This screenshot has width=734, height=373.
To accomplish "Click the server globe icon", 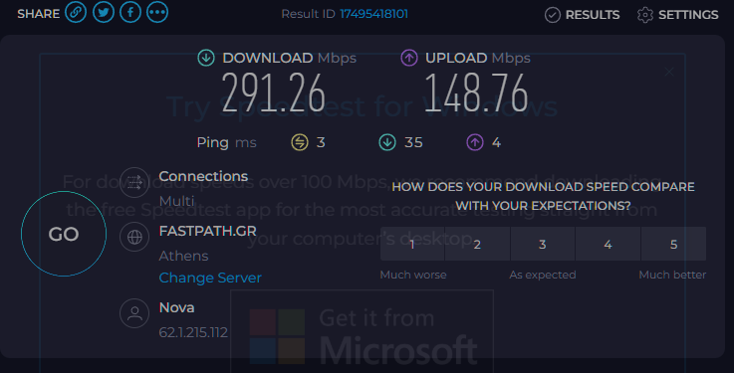I will [x=134, y=237].
